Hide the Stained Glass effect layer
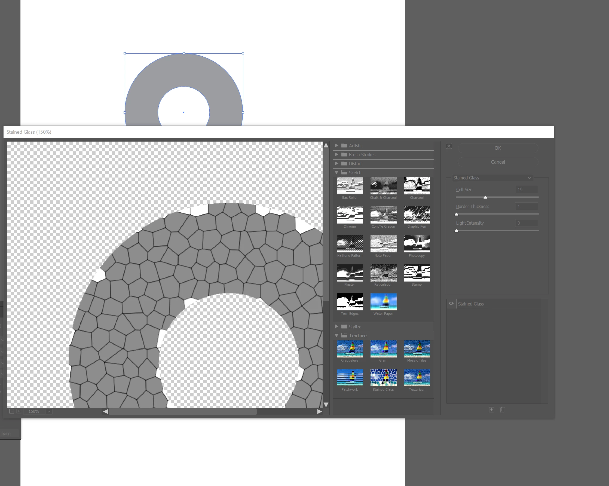The height and width of the screenshot is (486, 609). [451, 304]
